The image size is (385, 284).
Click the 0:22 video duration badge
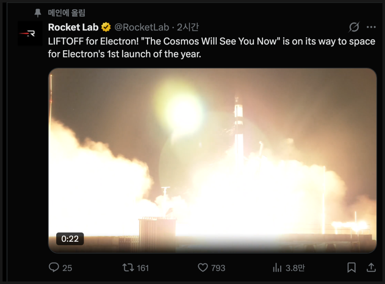pyautogui.click(x=70, y=239)
